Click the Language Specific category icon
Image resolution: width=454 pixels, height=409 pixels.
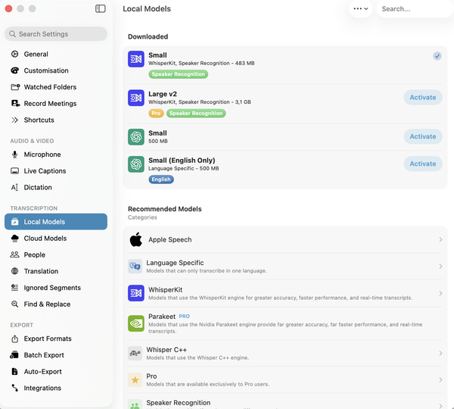(135, 267)
